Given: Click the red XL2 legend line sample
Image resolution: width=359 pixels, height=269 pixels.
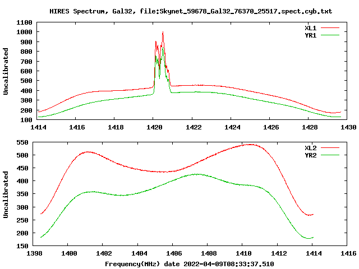Looking at the screenshot, I should click(x=330, y=148).
